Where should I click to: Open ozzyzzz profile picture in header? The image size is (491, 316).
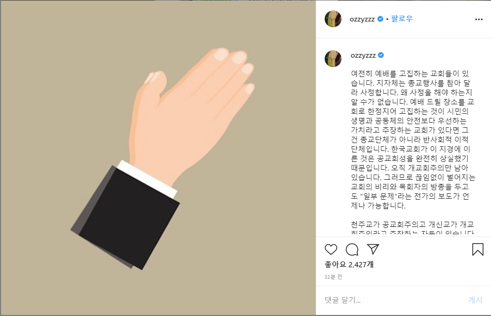coord(333,19)
